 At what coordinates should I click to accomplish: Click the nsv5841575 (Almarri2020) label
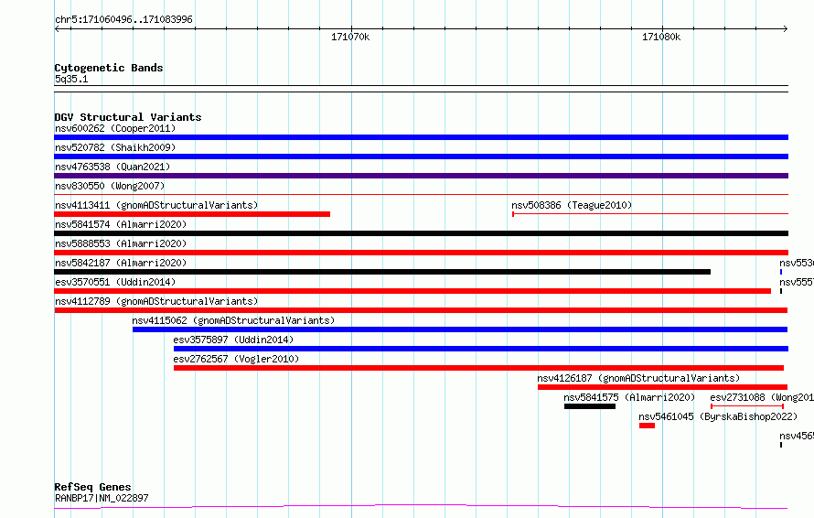[x=629, y=397]
